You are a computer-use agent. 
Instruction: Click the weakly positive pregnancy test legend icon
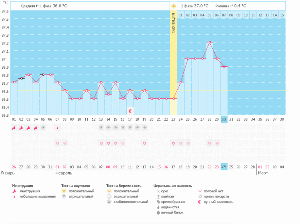(x=109, y=202)
